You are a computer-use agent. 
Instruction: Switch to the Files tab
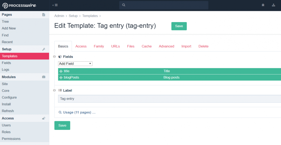pyautogui.click(x=131, y=46)
